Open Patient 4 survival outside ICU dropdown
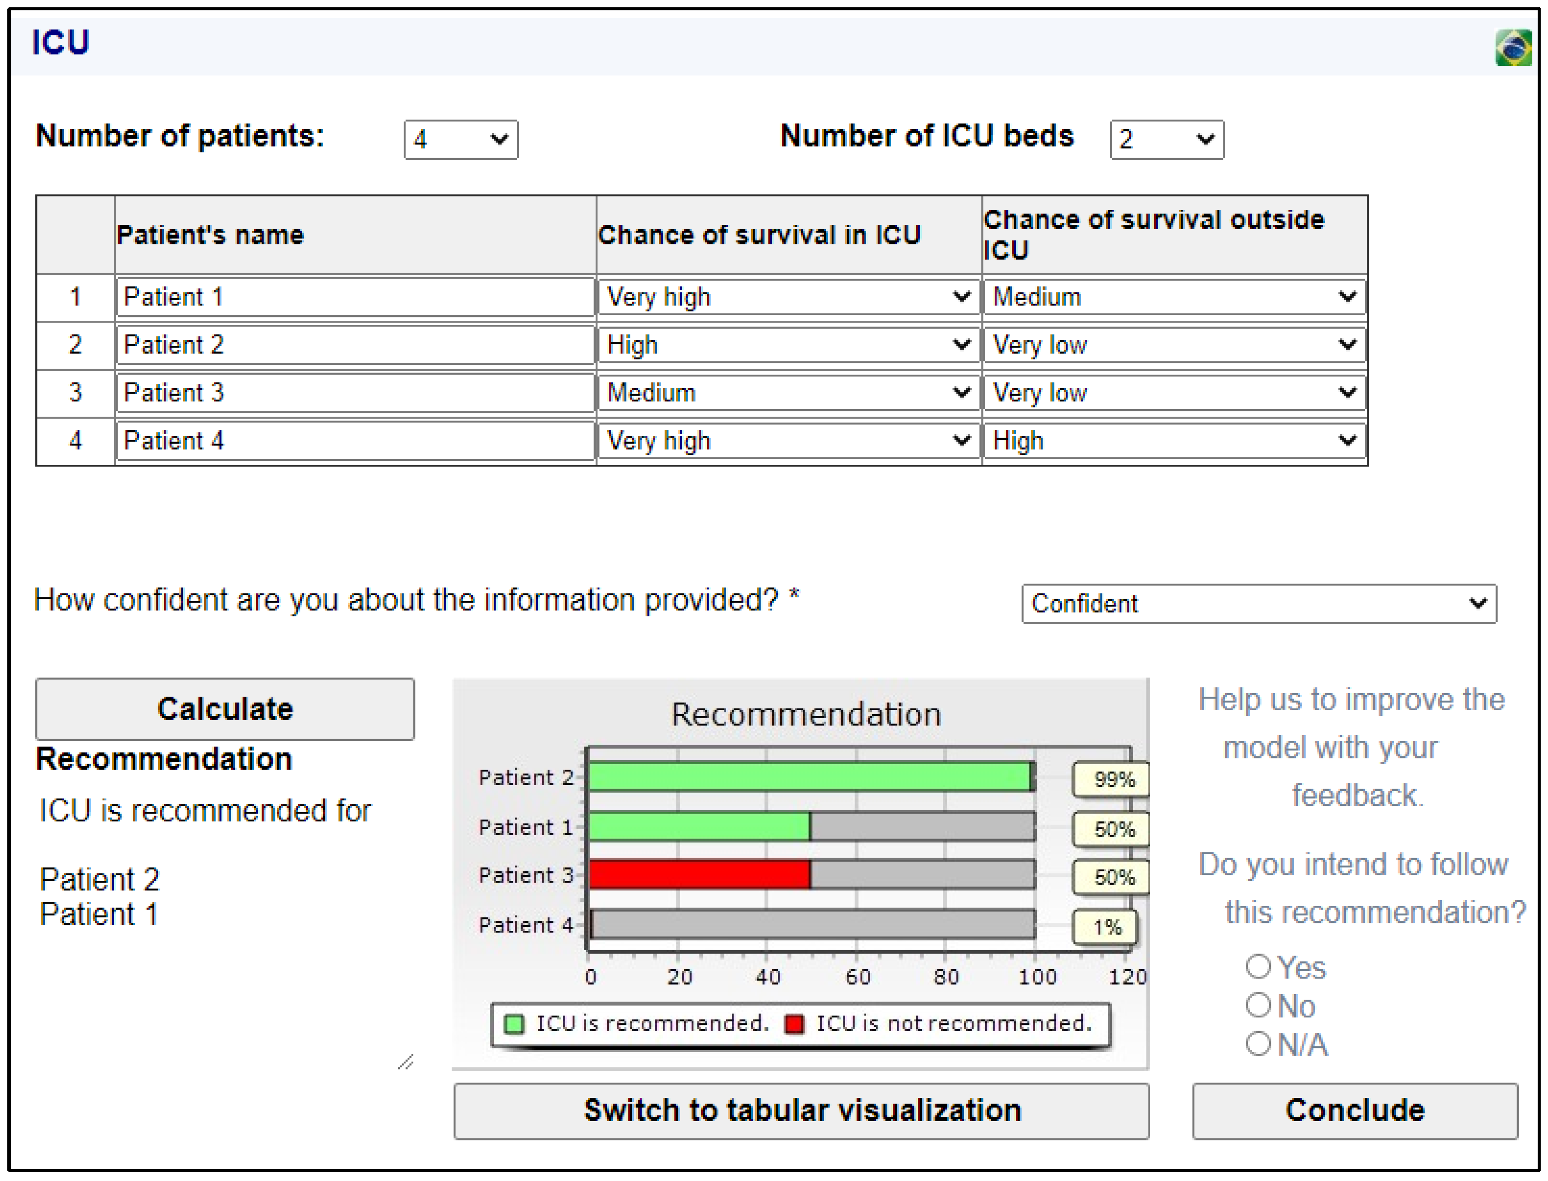Viewport: 1548px width, 1181px height. click(x=1174, y=441)
